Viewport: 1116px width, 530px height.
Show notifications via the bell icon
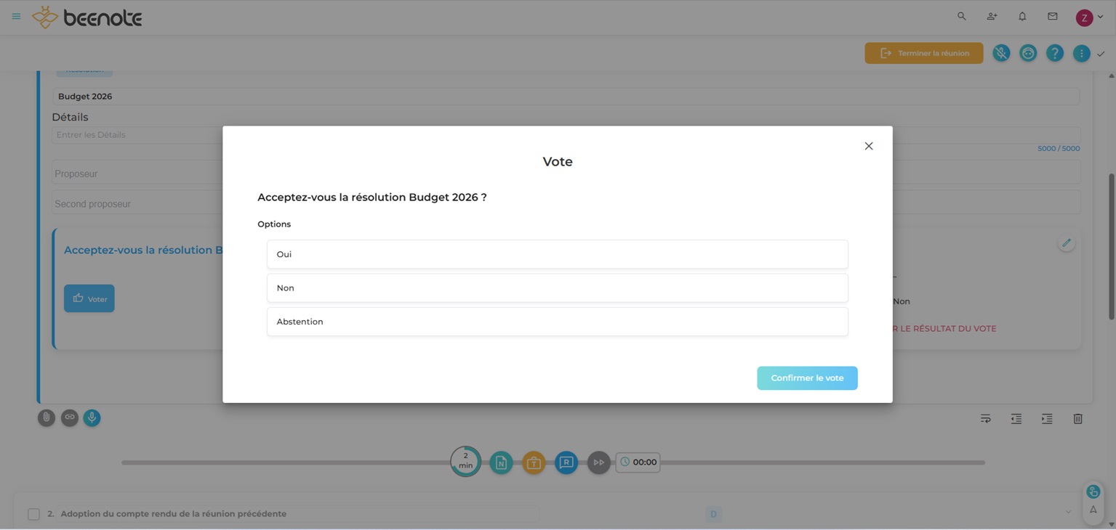click(x=1022, y=17)
